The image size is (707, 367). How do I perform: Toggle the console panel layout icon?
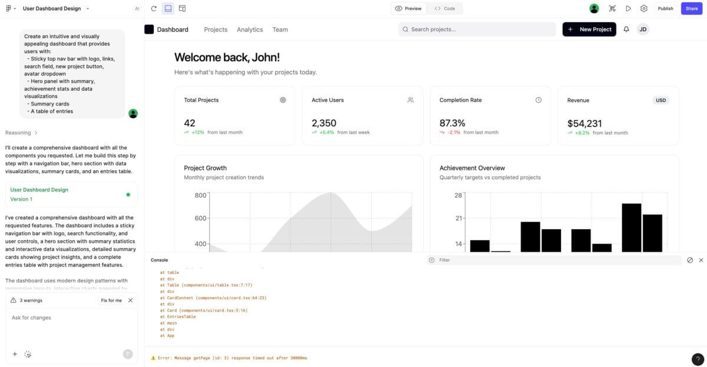tap(168, 8)
